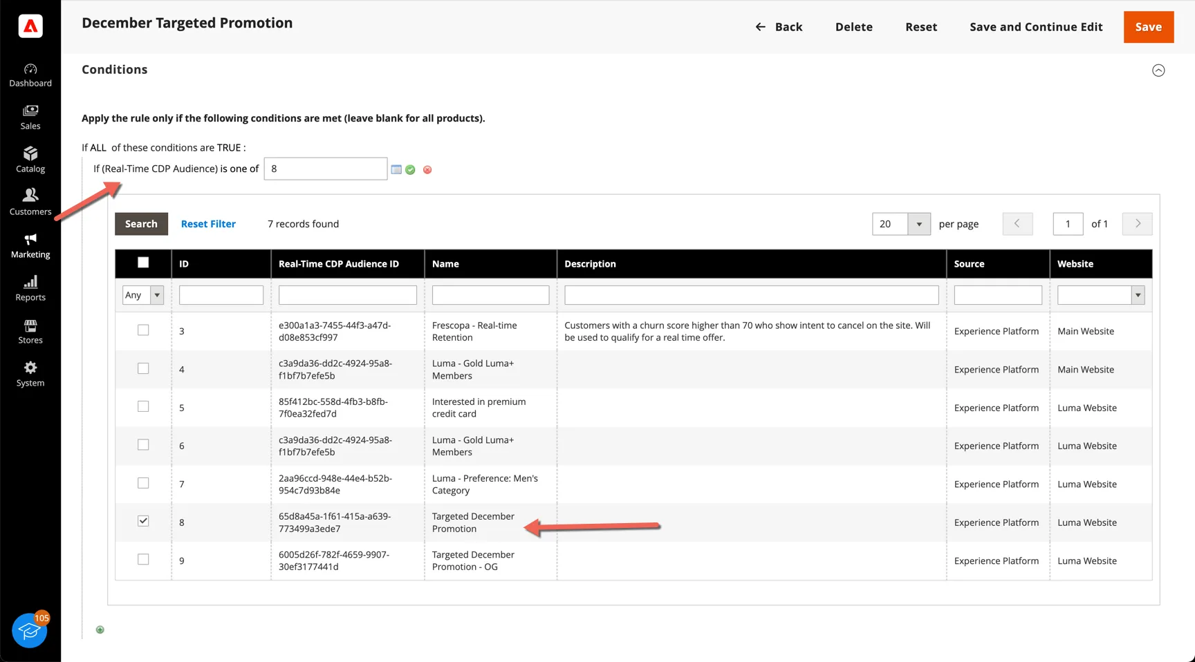Check the row with ID 3

coord(143,330)
